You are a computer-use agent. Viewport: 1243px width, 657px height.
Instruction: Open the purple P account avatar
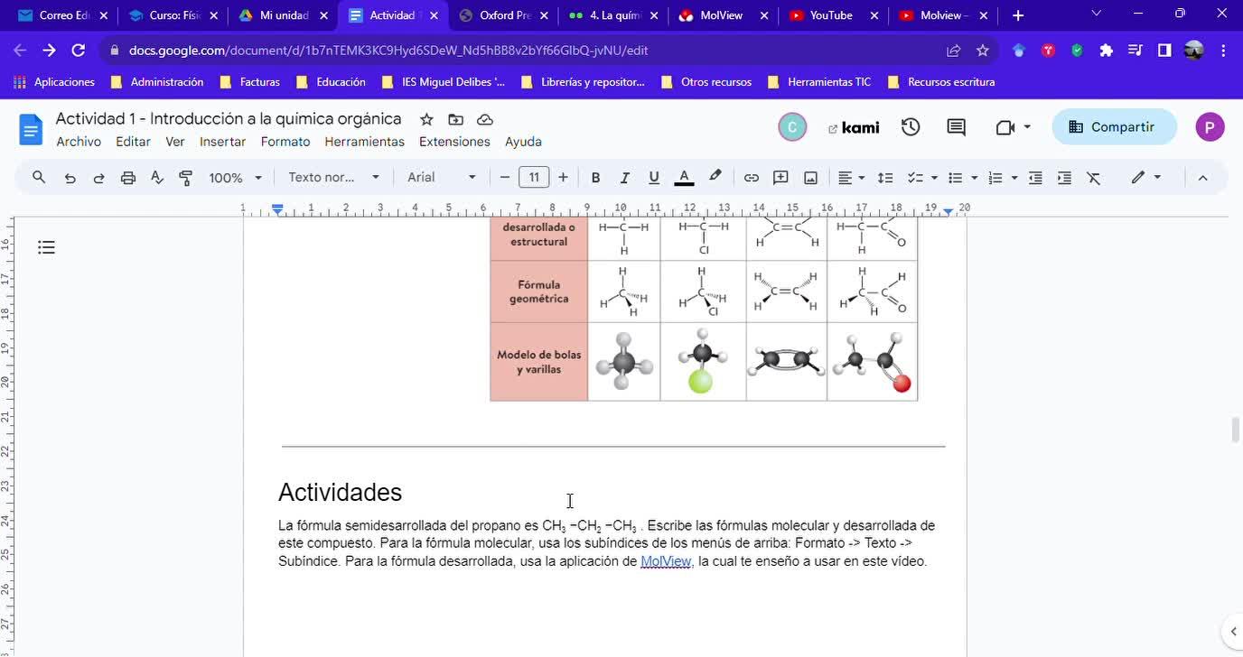(x=1210, y=127)
